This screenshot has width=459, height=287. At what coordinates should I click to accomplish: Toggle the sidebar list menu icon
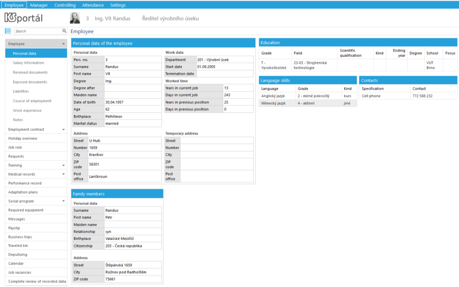(x=8, y=31)
